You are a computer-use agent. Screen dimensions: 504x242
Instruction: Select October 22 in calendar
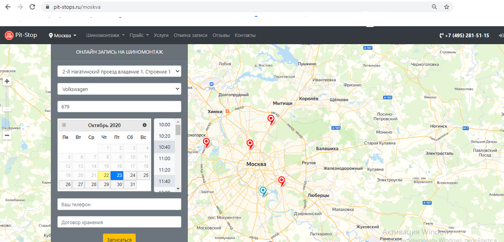point(104,176)
